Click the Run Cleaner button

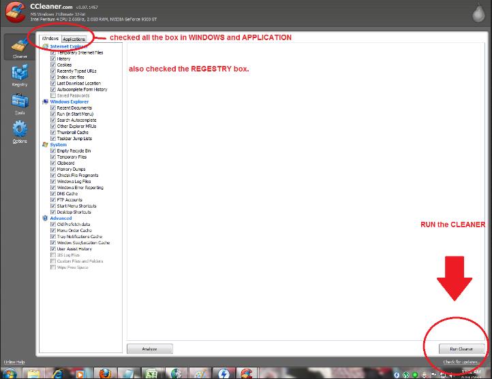coord(461,349)
